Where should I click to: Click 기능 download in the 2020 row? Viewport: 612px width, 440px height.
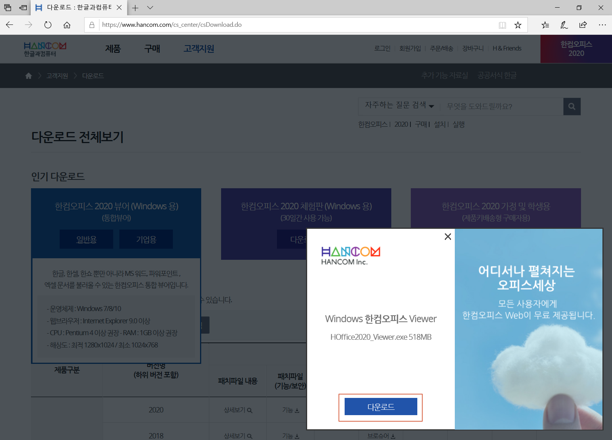pos(291,410)
